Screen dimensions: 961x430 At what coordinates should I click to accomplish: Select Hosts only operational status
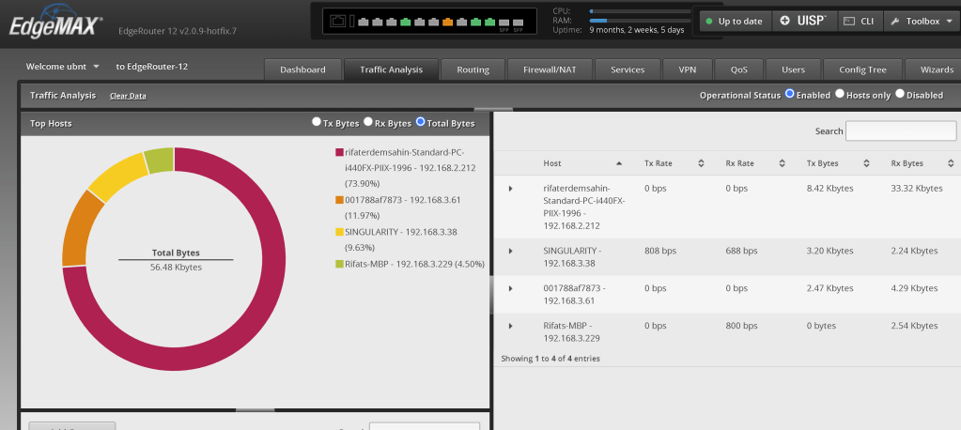click(x=840, y=94)
